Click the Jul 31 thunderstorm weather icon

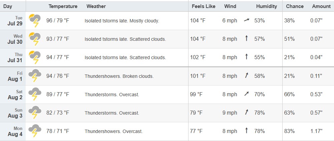coord(35,57)
